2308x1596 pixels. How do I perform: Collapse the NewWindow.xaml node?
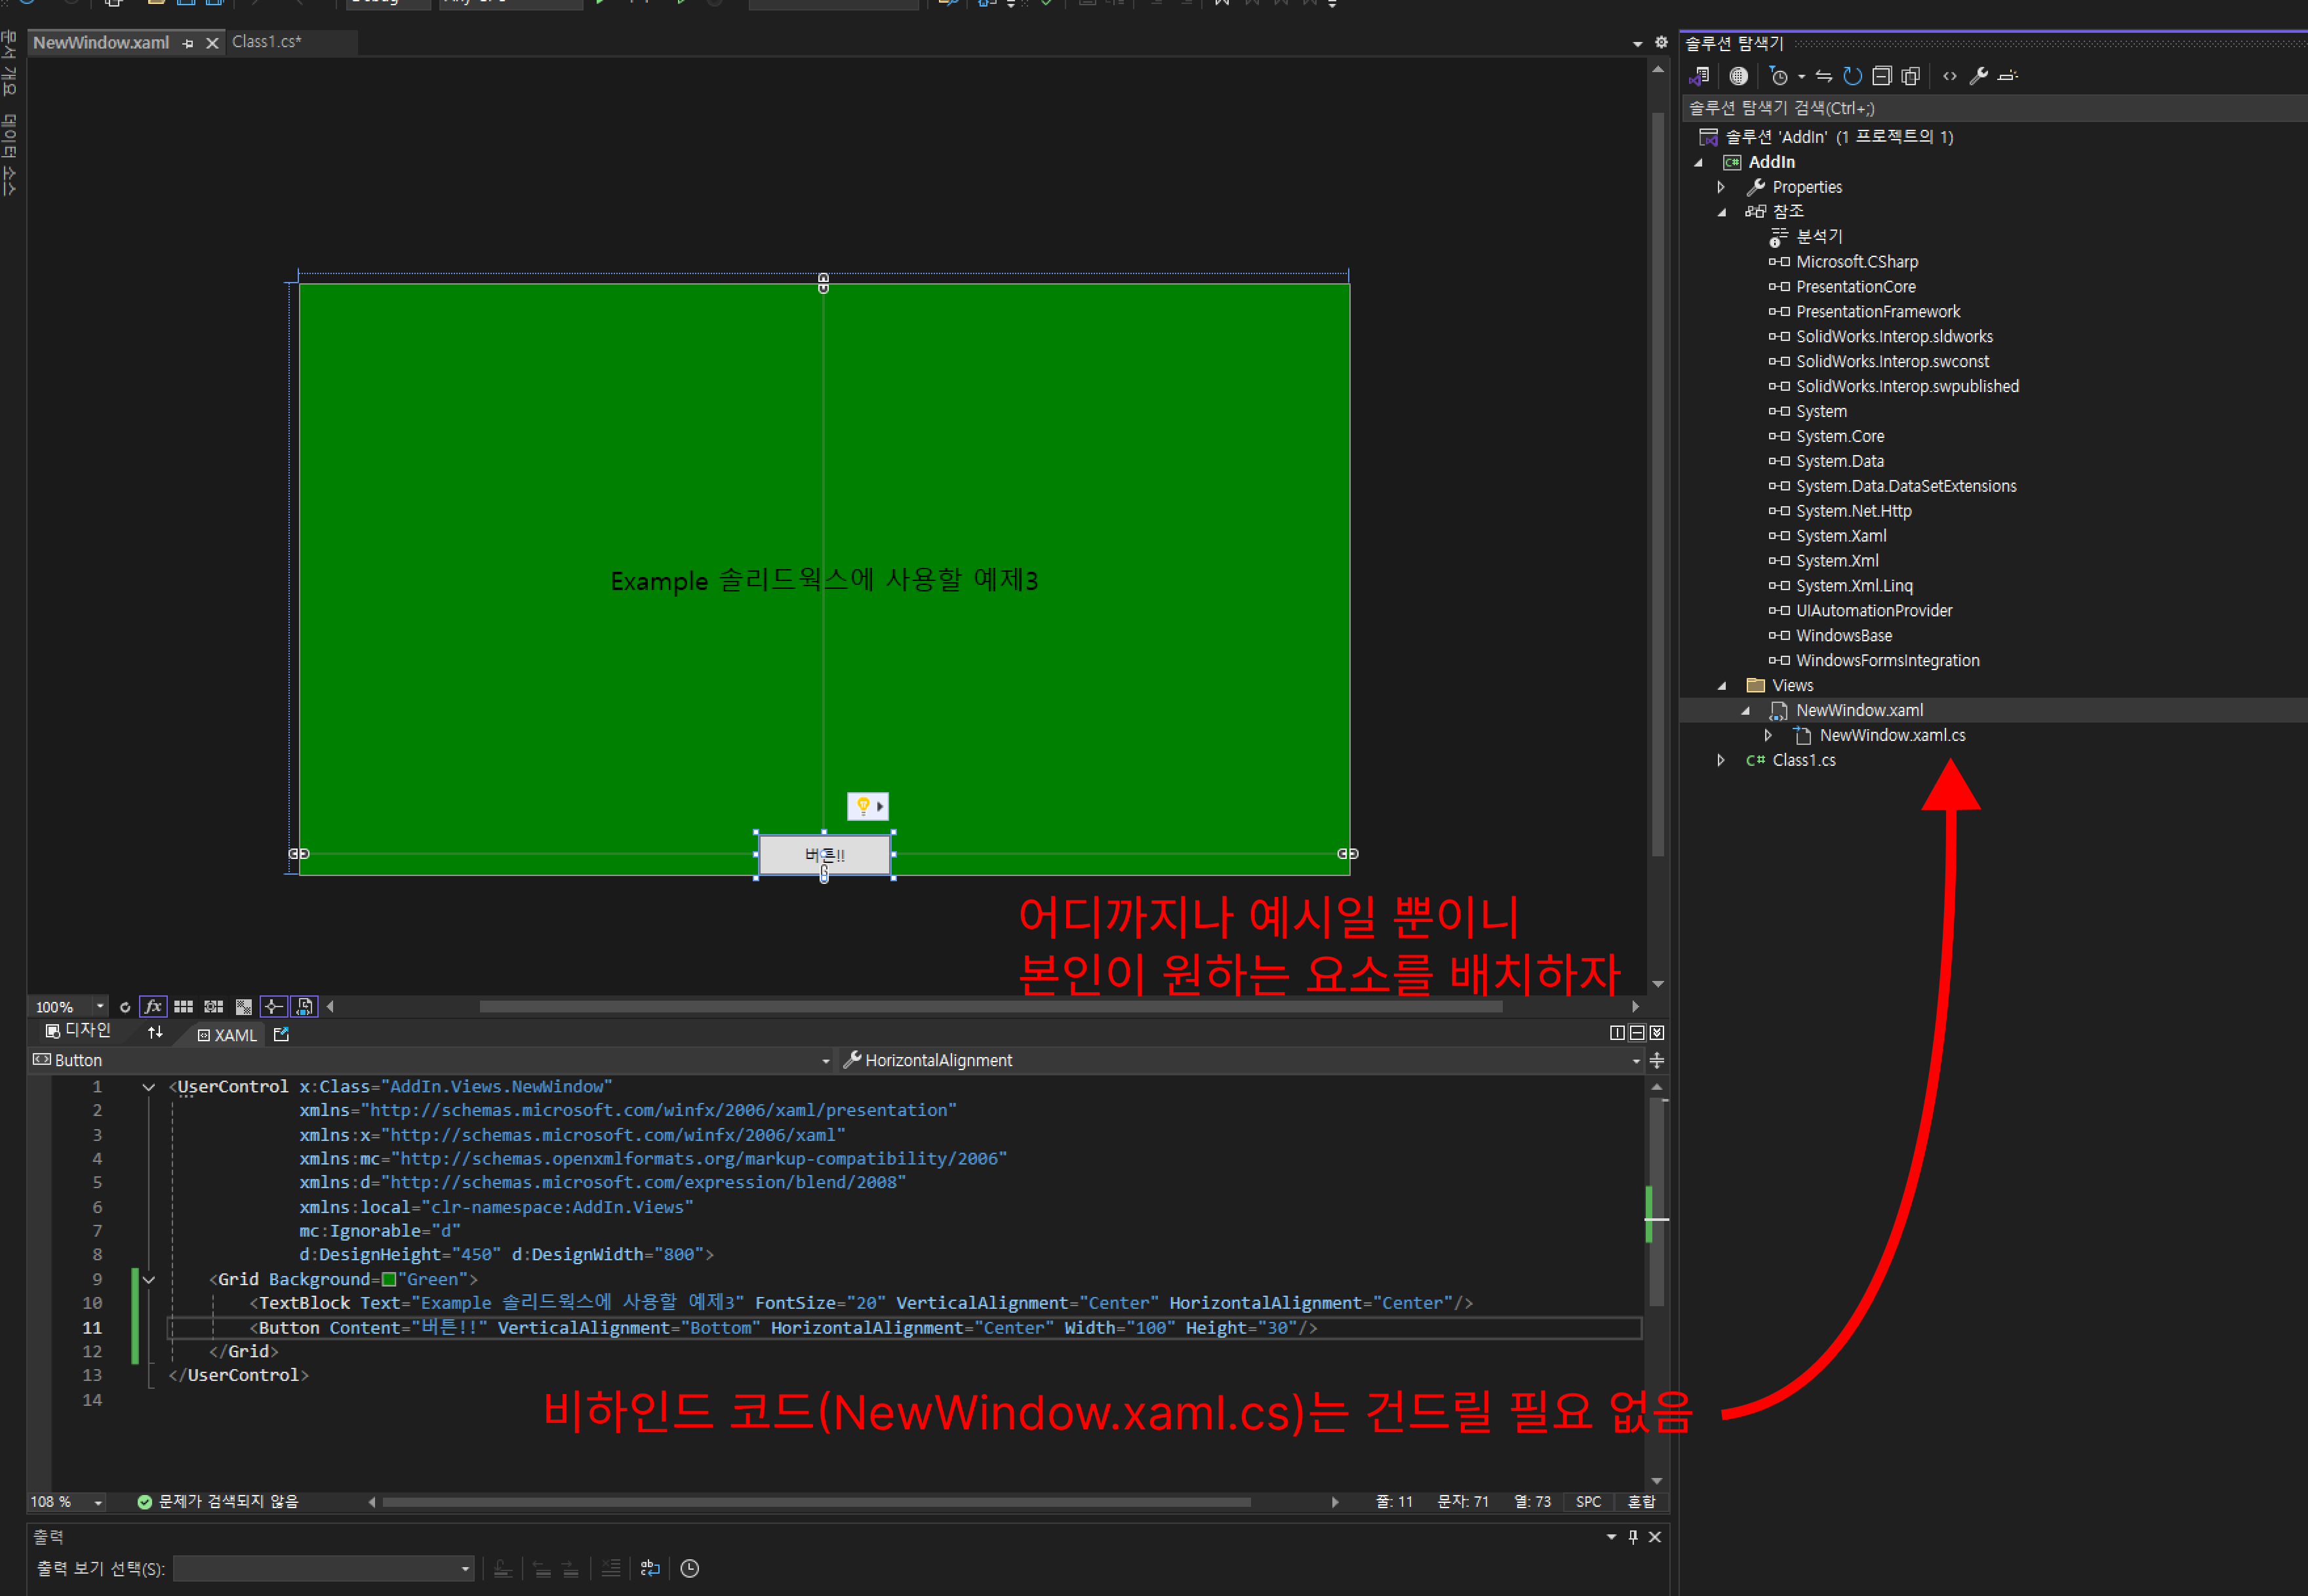1746,711
